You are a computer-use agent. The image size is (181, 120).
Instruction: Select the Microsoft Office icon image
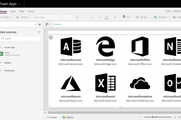point(140,46)
